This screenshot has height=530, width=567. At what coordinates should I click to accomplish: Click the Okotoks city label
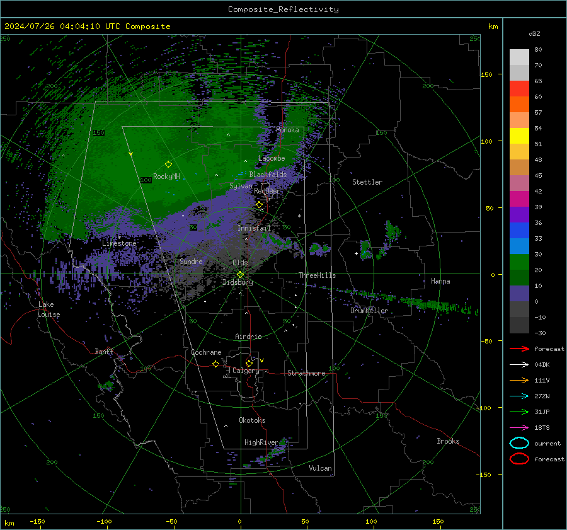coord(252,420)
